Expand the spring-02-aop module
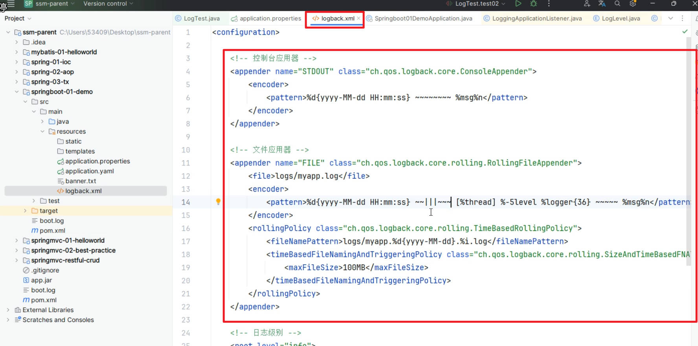 [17, 72]
